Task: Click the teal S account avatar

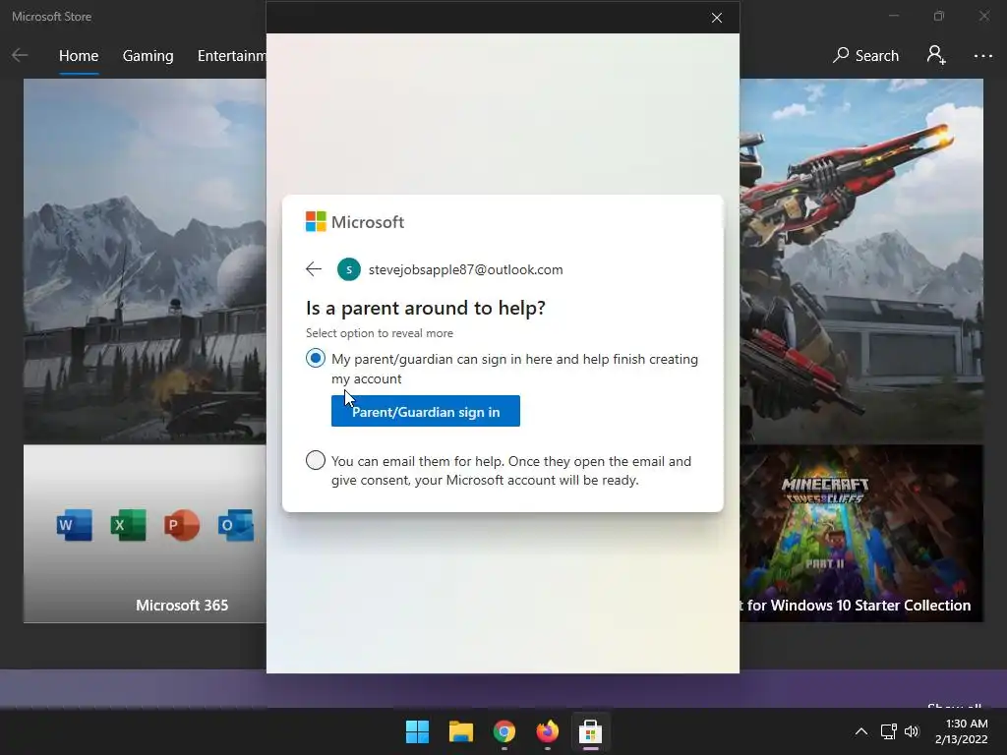Action: click(x=349, y=269)
